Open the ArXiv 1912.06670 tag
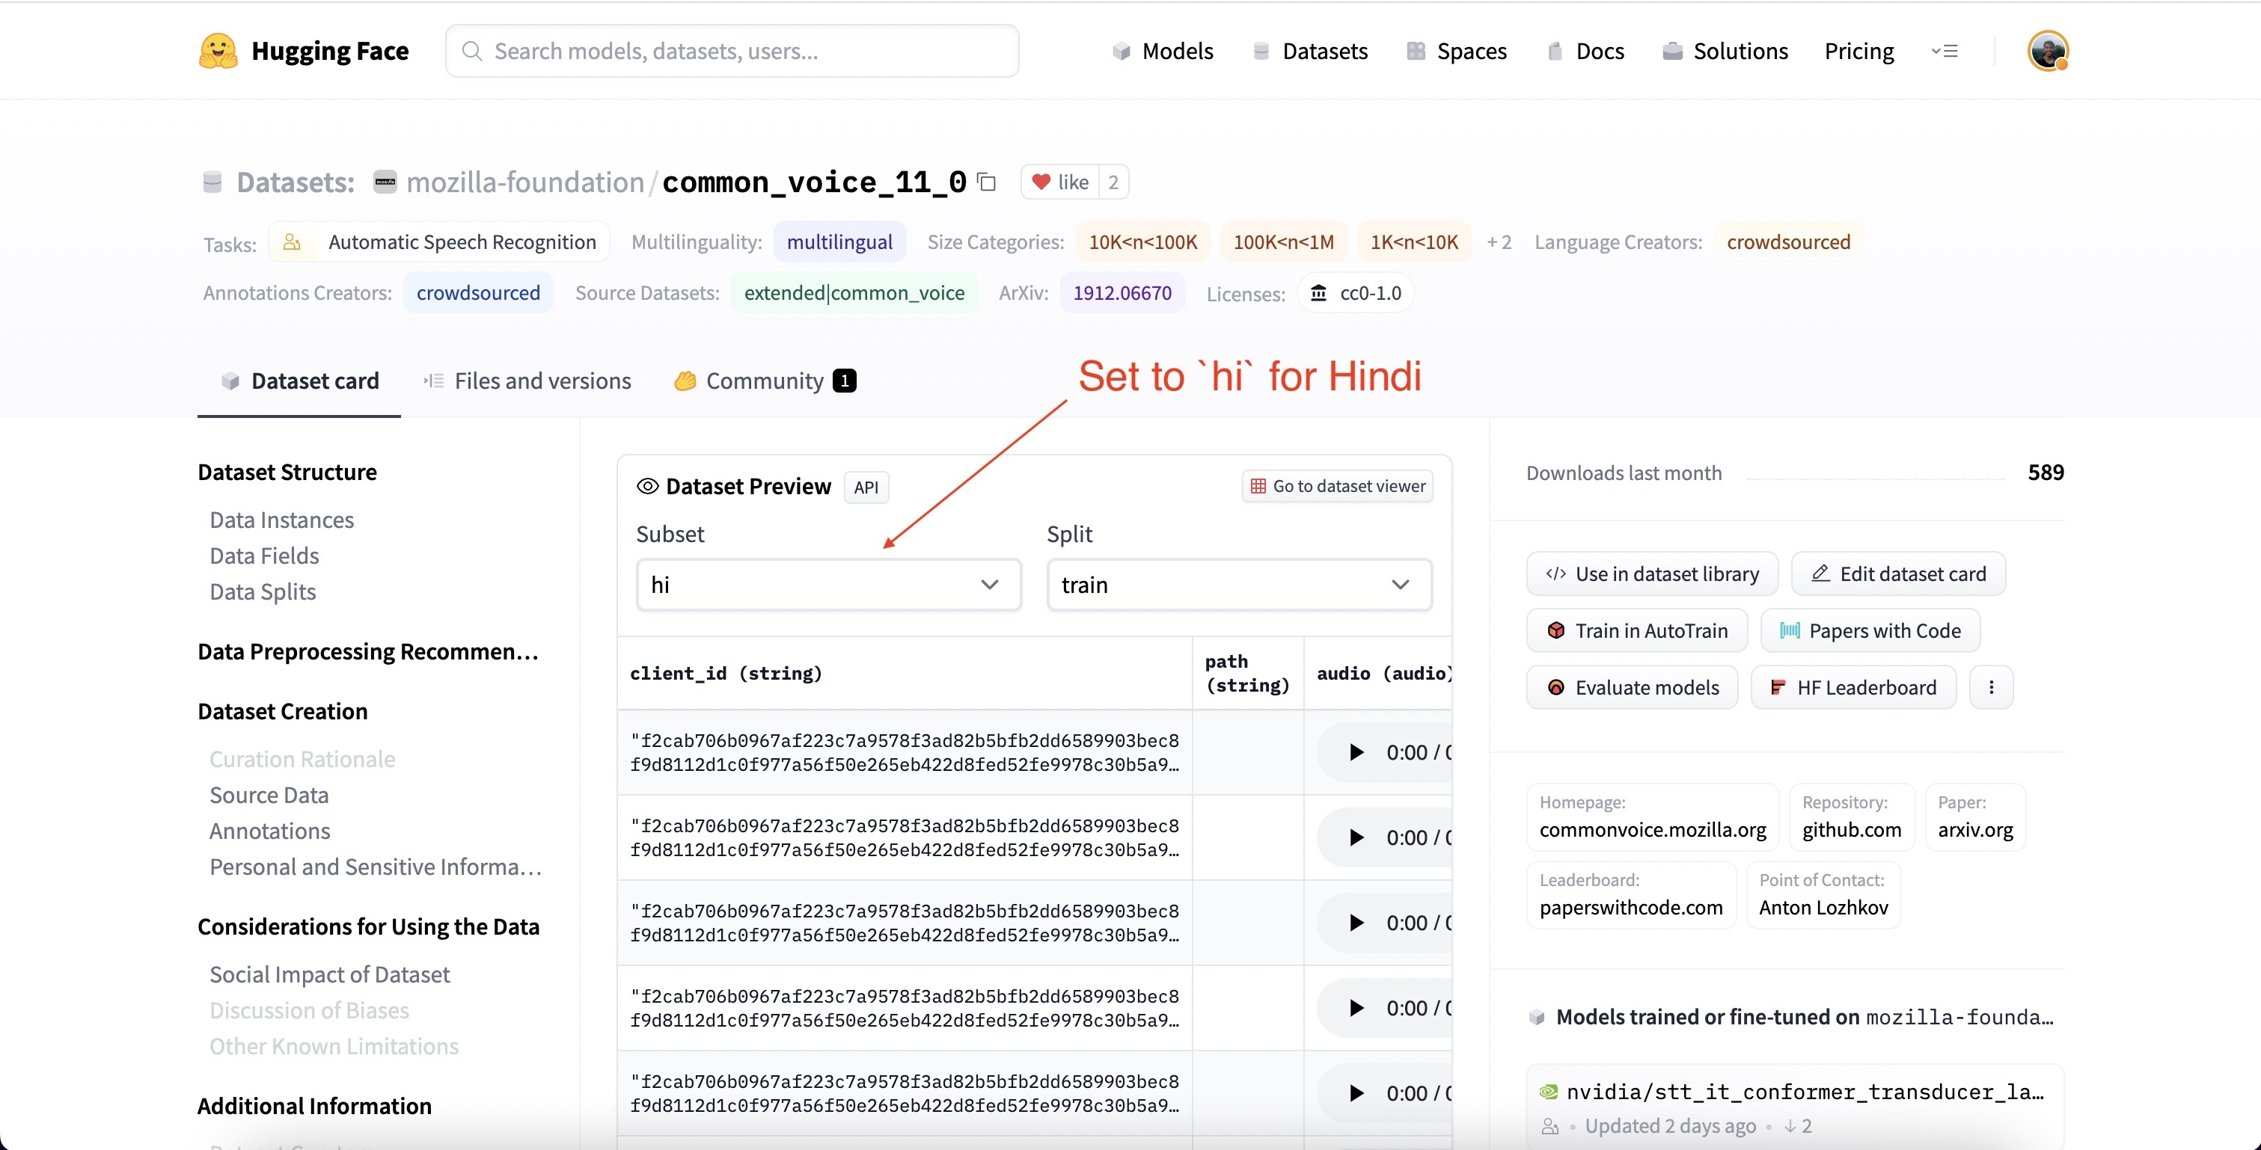Image resolution: width=2261 pixels, height=1150 pixels. 1122,293
